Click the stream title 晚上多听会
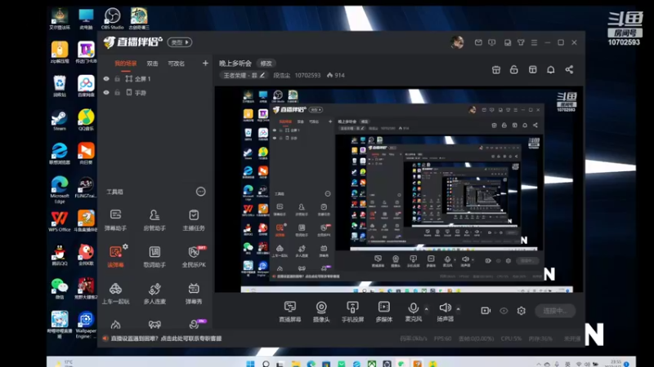 pos(235,64)
